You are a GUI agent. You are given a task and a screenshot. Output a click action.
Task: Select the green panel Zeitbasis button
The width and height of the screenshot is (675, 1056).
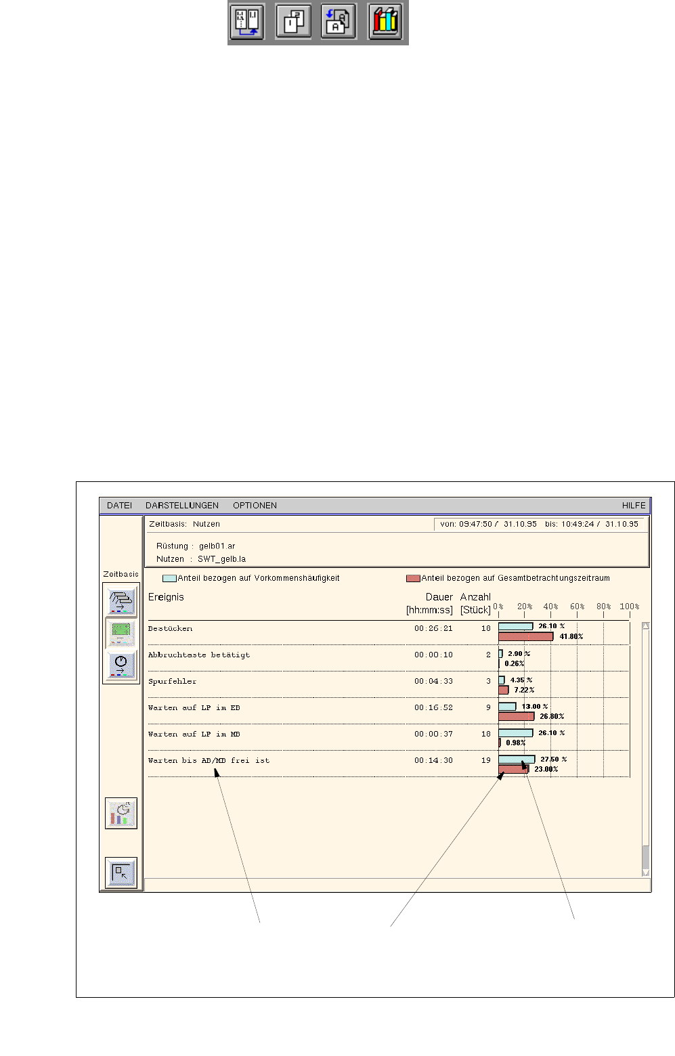[121, 634]
